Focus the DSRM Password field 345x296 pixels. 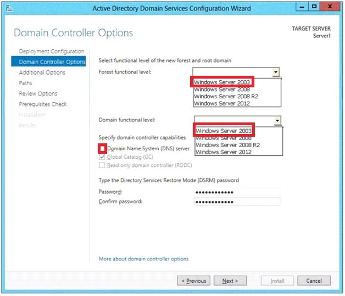pyautogui.click(x=237, y=192)
